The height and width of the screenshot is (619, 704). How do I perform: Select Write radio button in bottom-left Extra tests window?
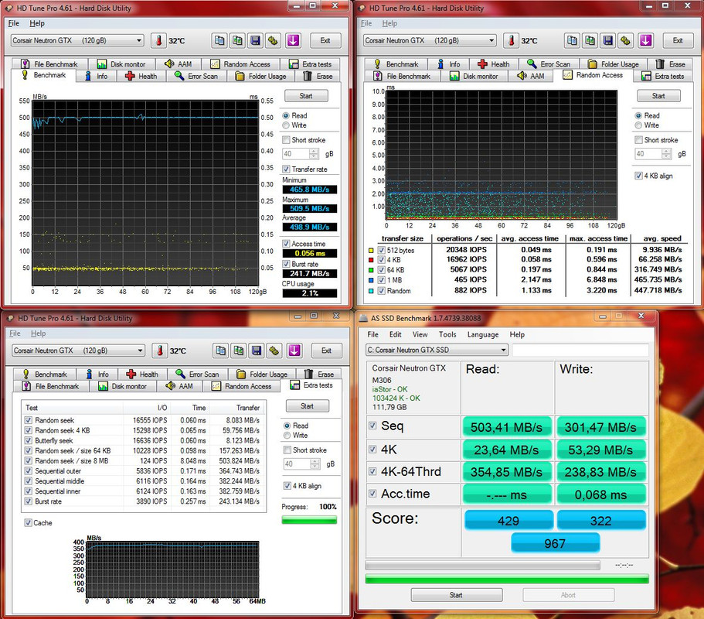click(x=287, y=436)
